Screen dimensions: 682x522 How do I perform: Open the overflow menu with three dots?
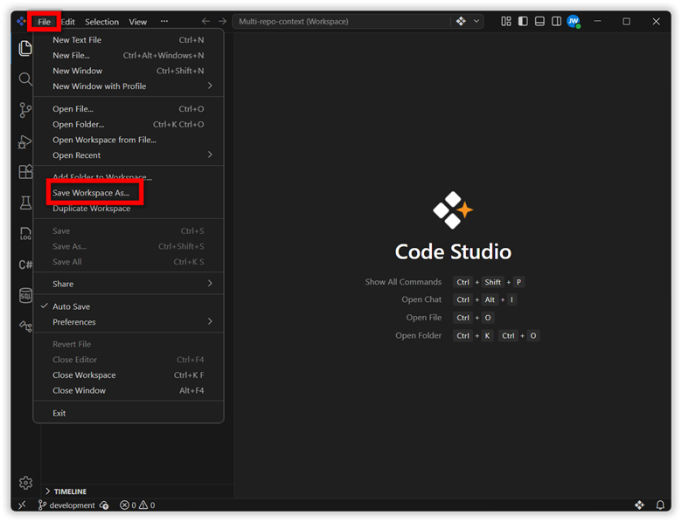click(164, 21)
